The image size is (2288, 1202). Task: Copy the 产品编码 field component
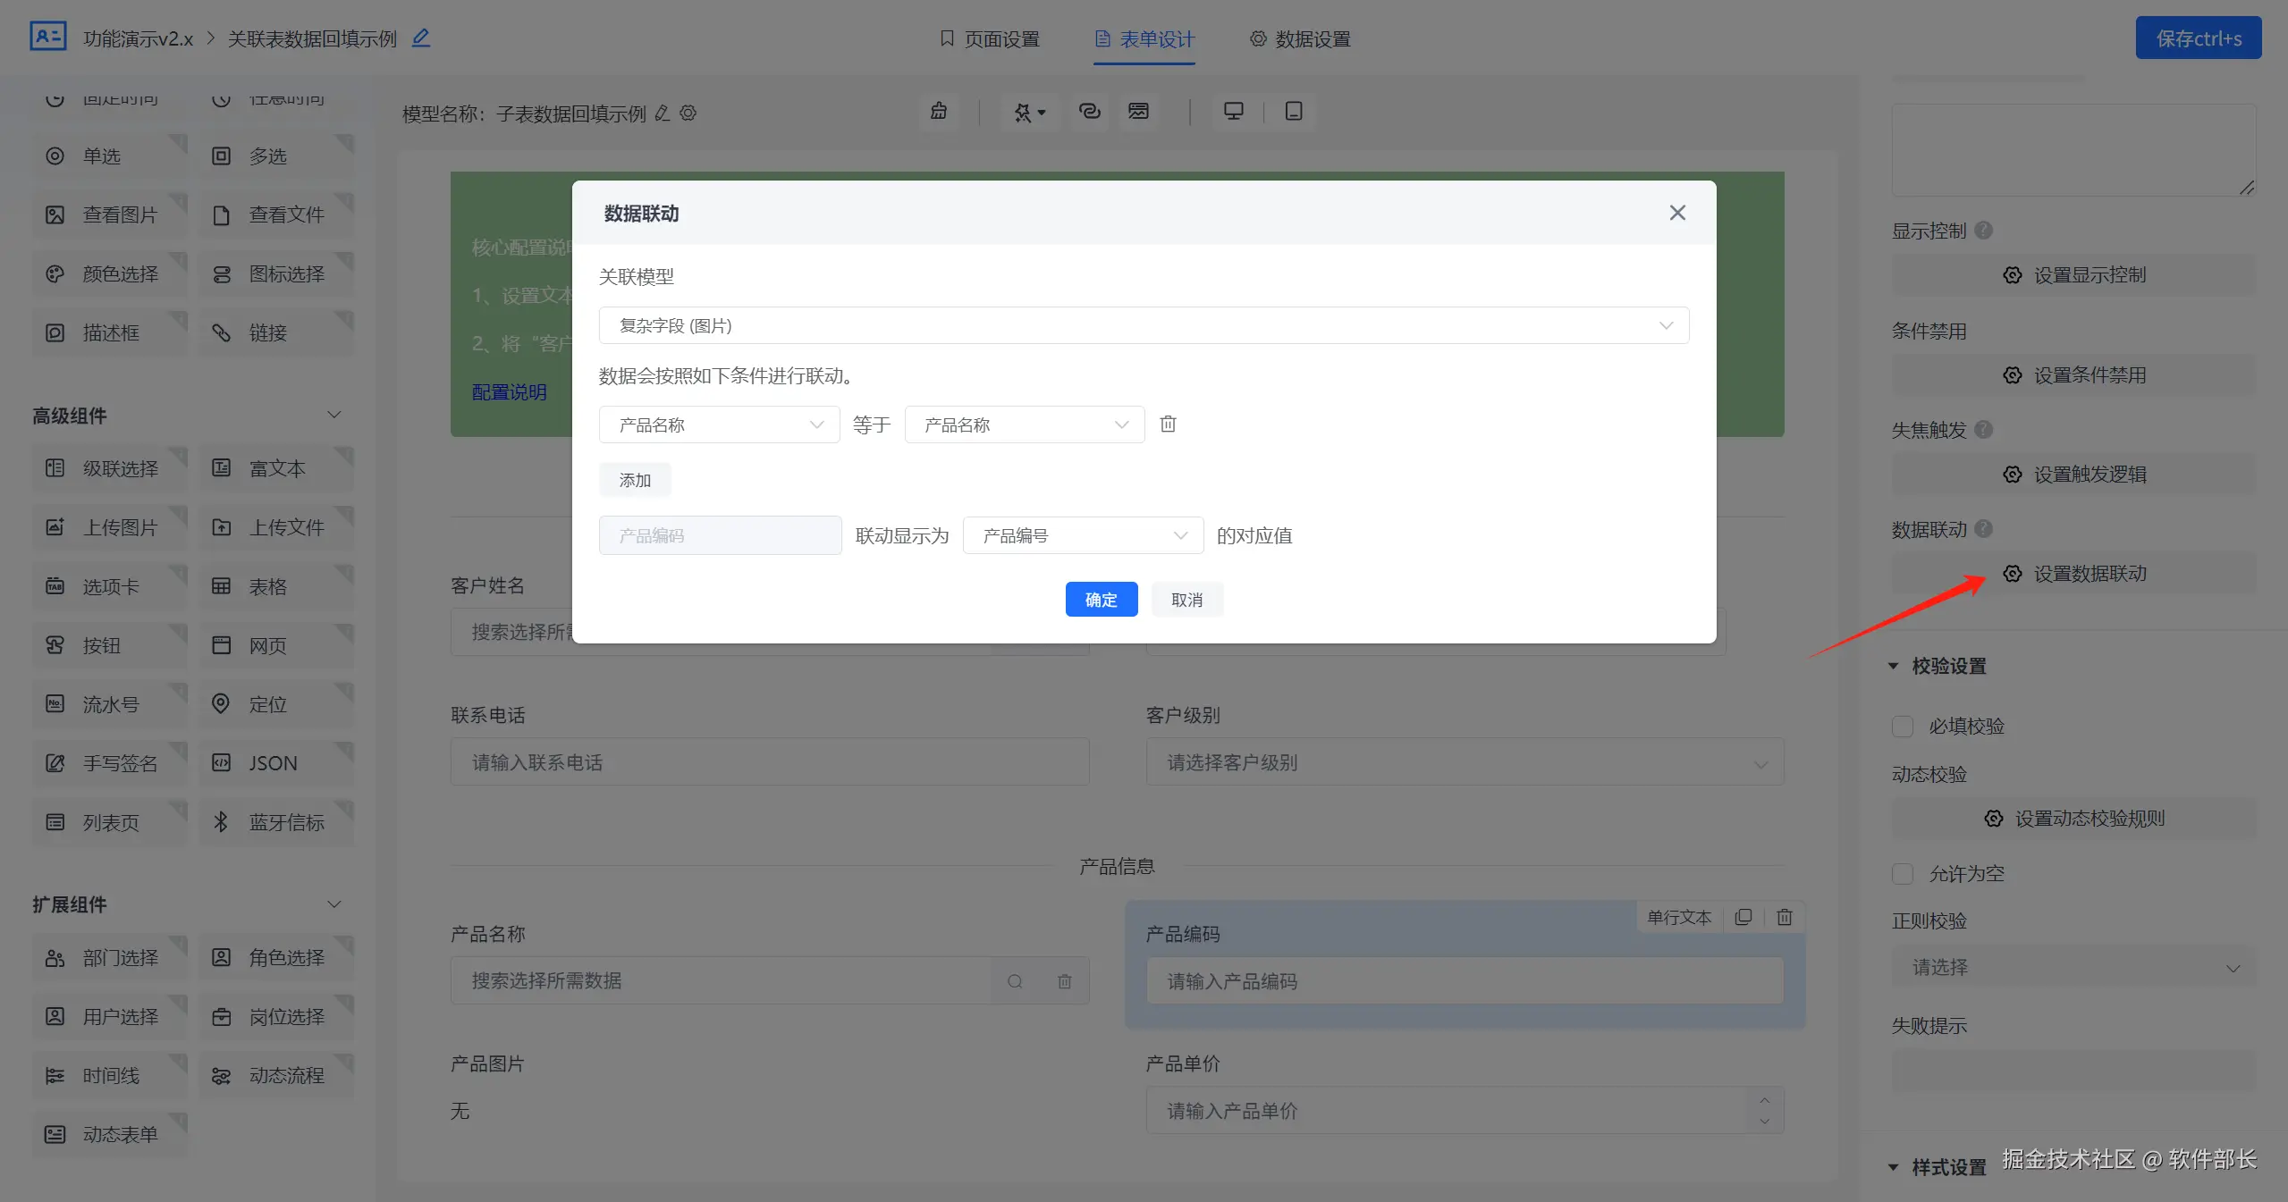click(1743, 917)
